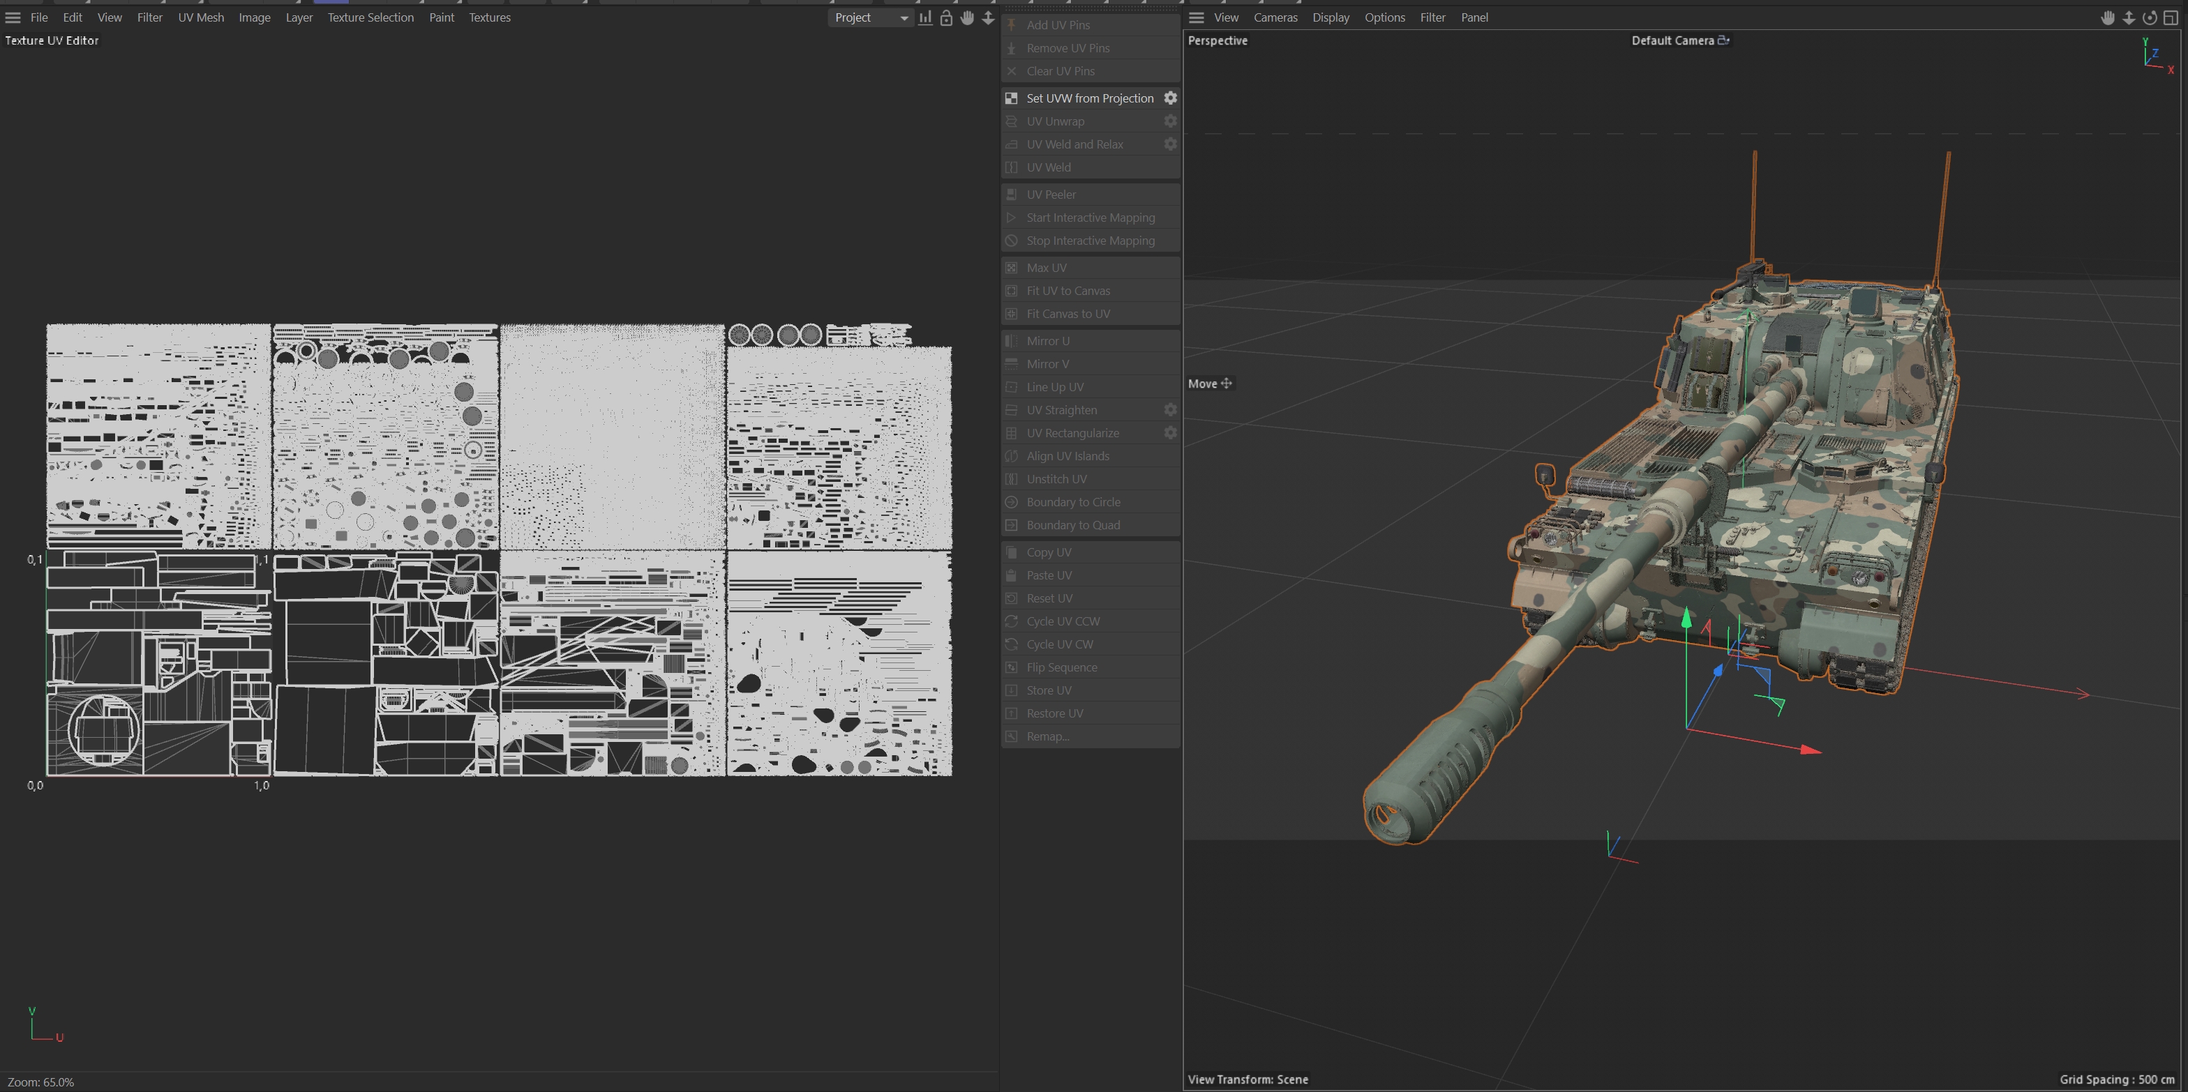This screenshot has height=1092, width=2188.
Task: Click the Default Camera link icon
Action: (x=1723, y=40)
